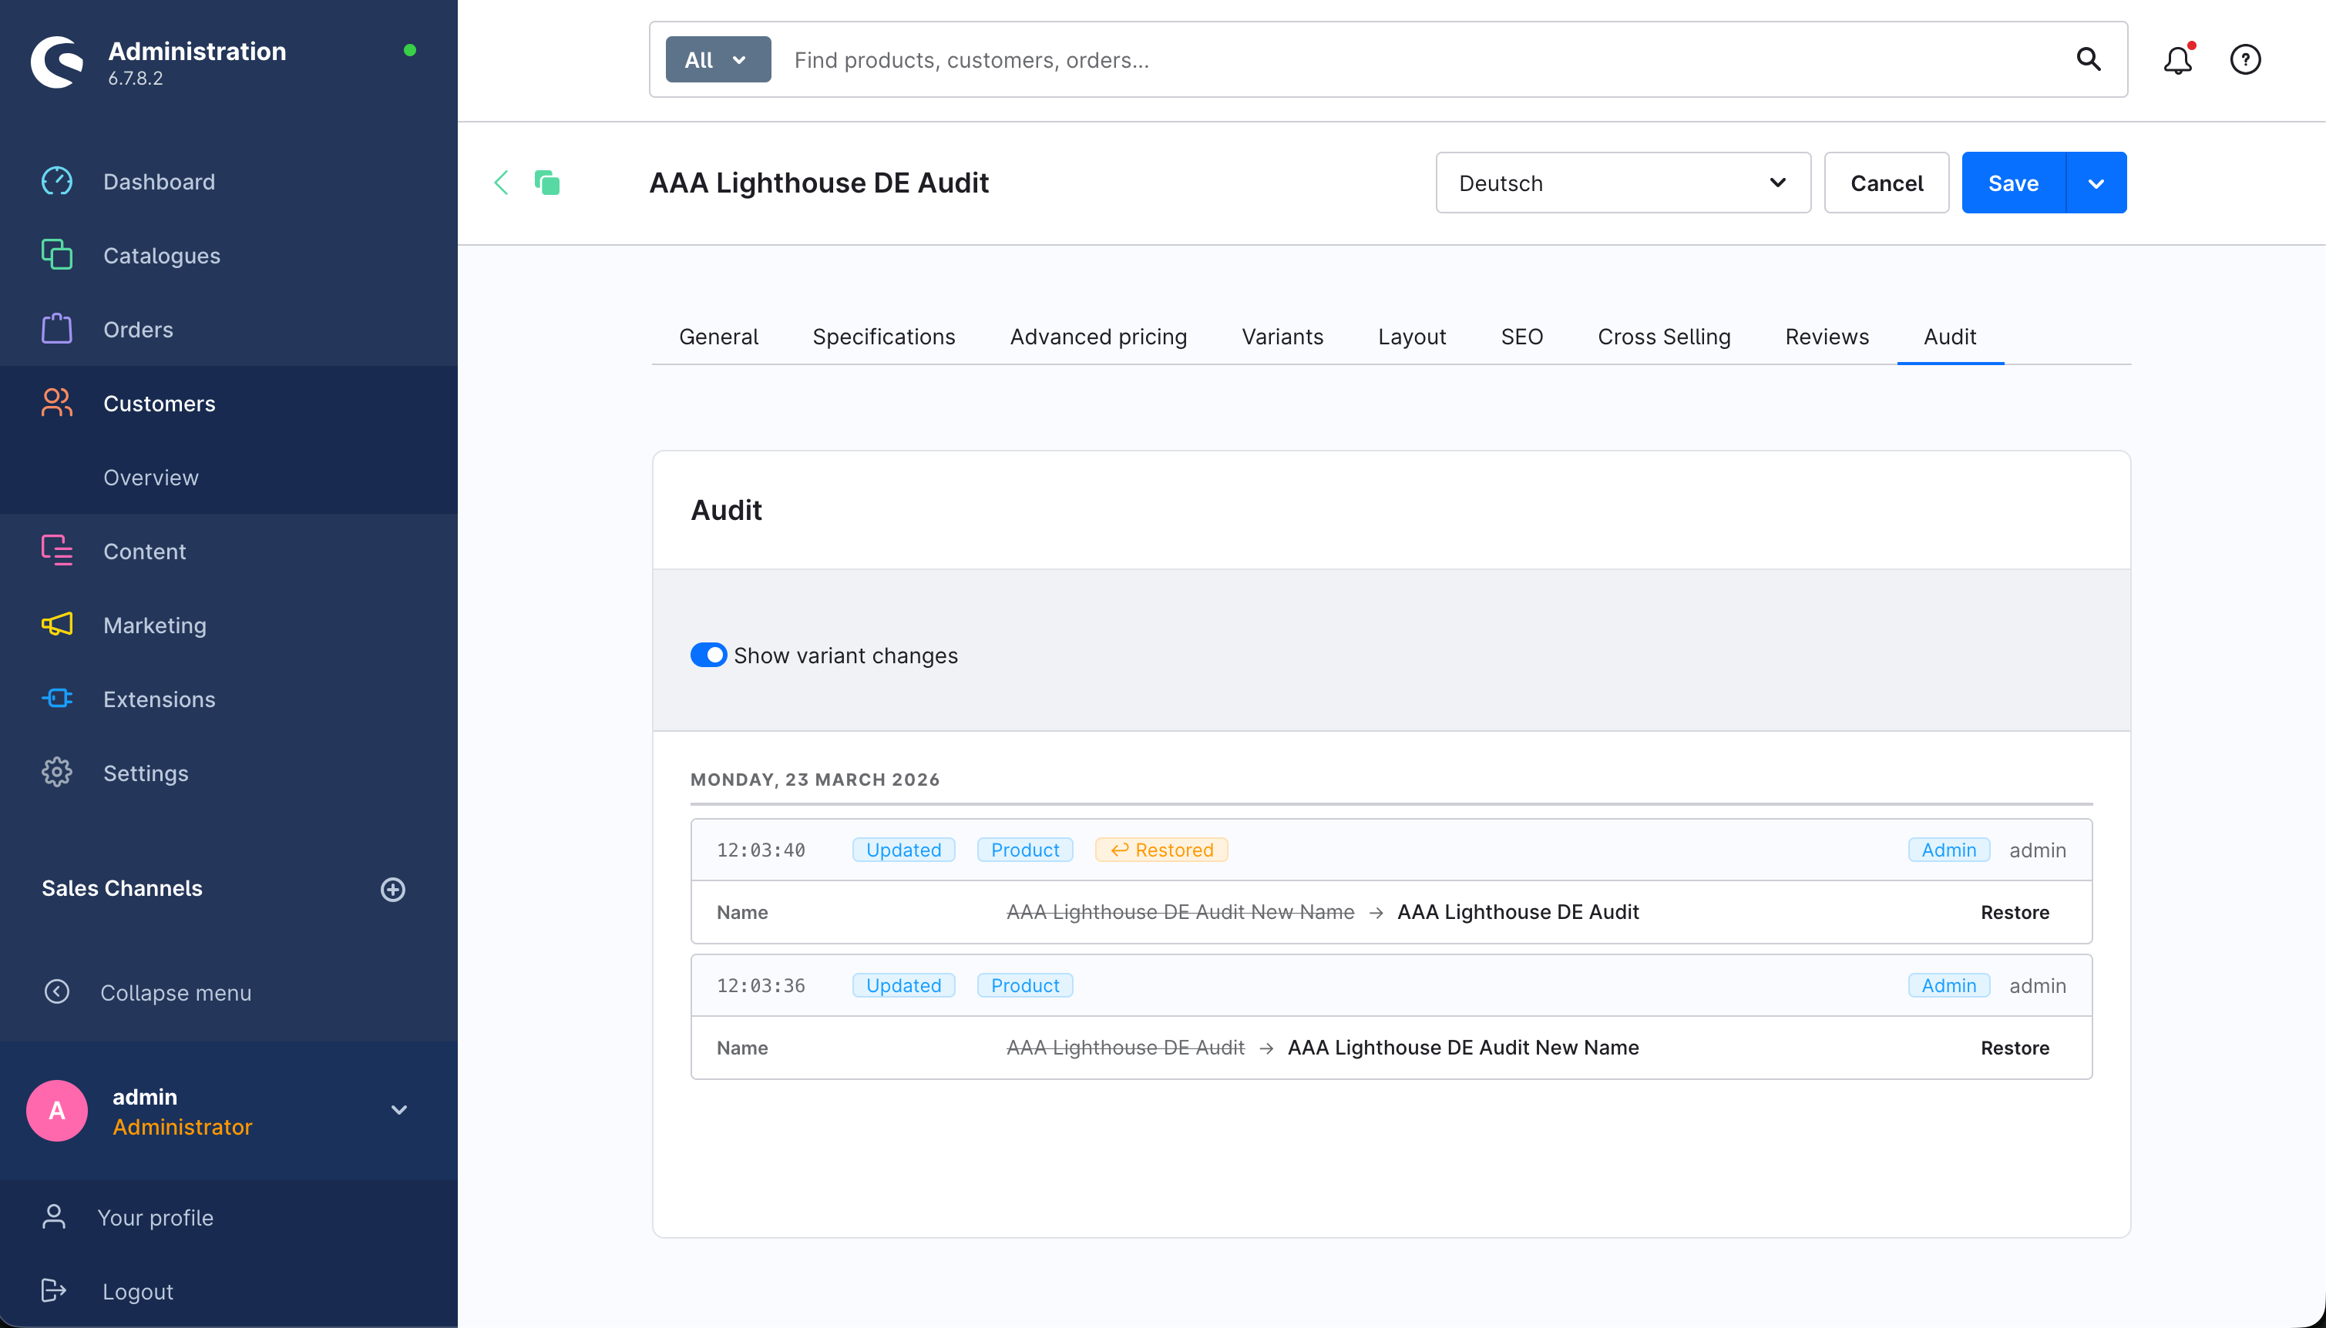Click the Extensions plug icon
Viewport: 2326px width, 1328px height.
pyautogui.click(x=56, y=698)
